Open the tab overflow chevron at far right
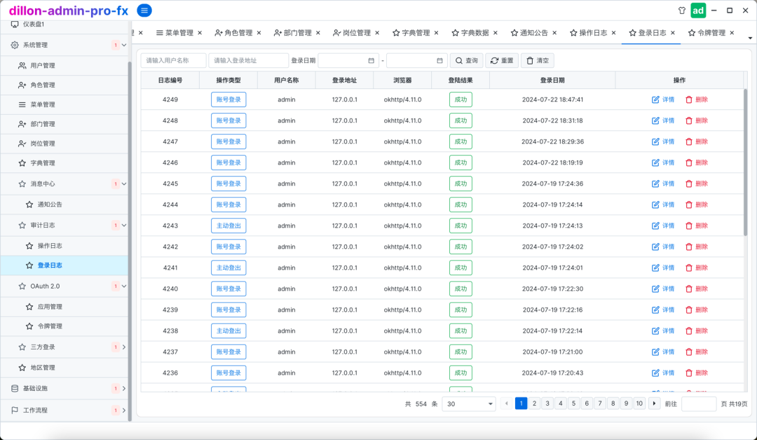The width and height of the screenshot is (757, 440). coord(750,38)
